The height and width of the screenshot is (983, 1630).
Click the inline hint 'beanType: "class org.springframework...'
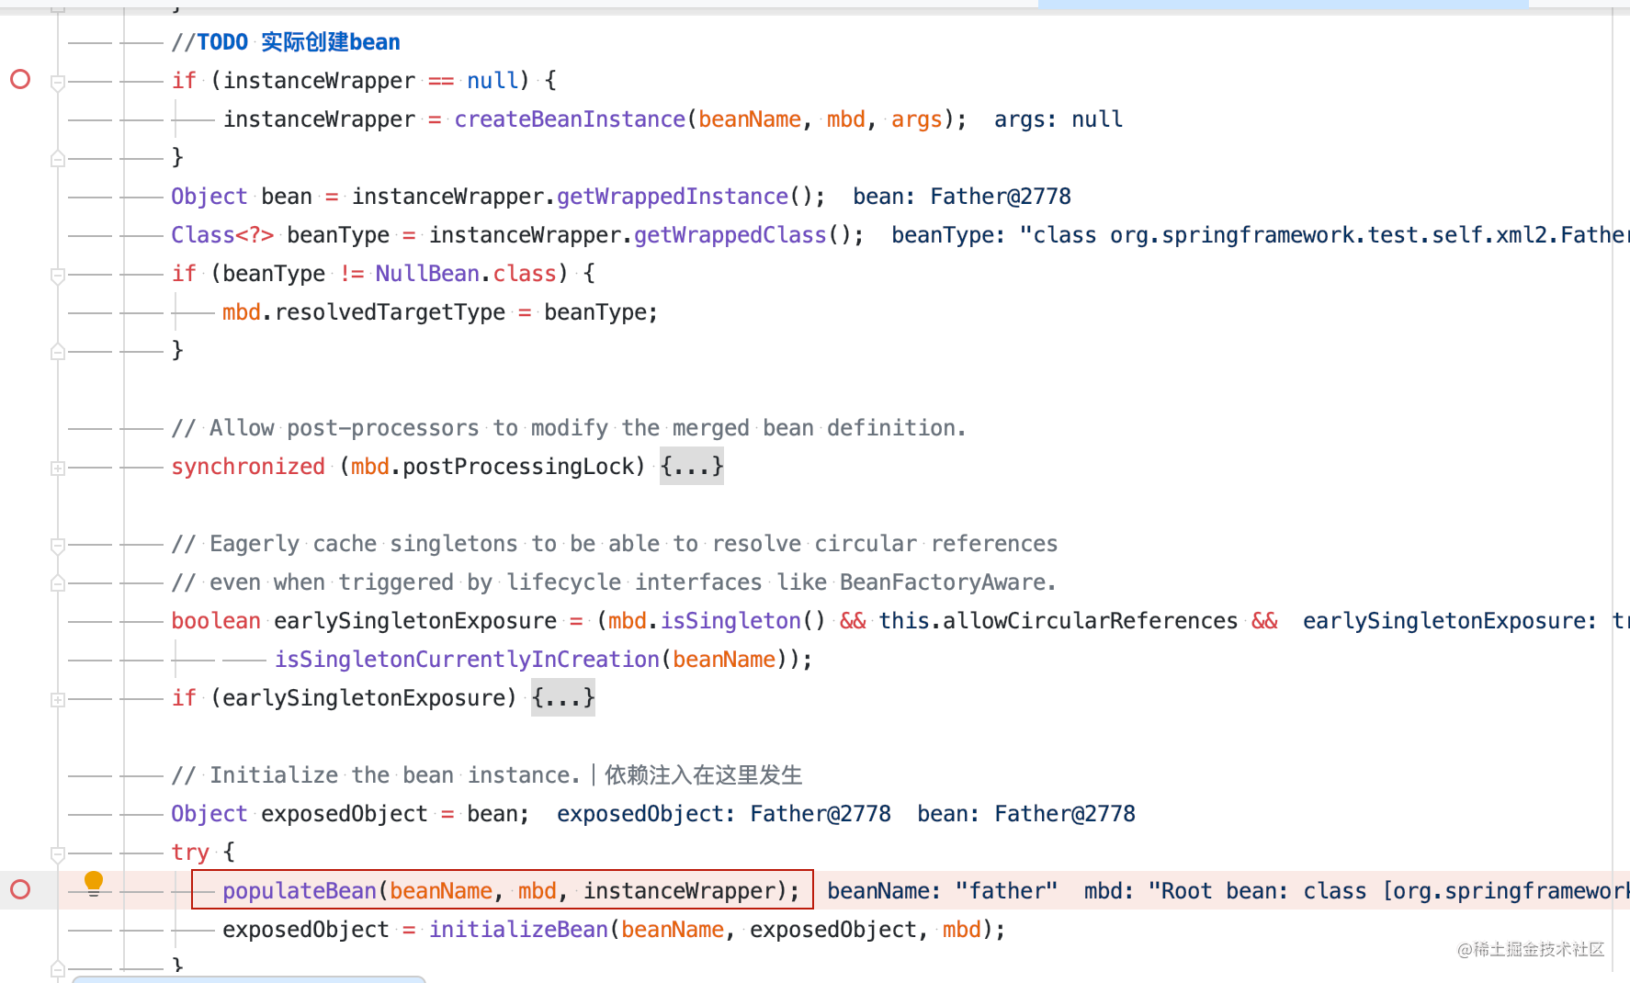click(x=1260, y=235)
